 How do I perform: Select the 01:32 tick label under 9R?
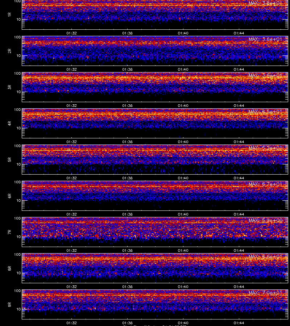click(71, 323)
